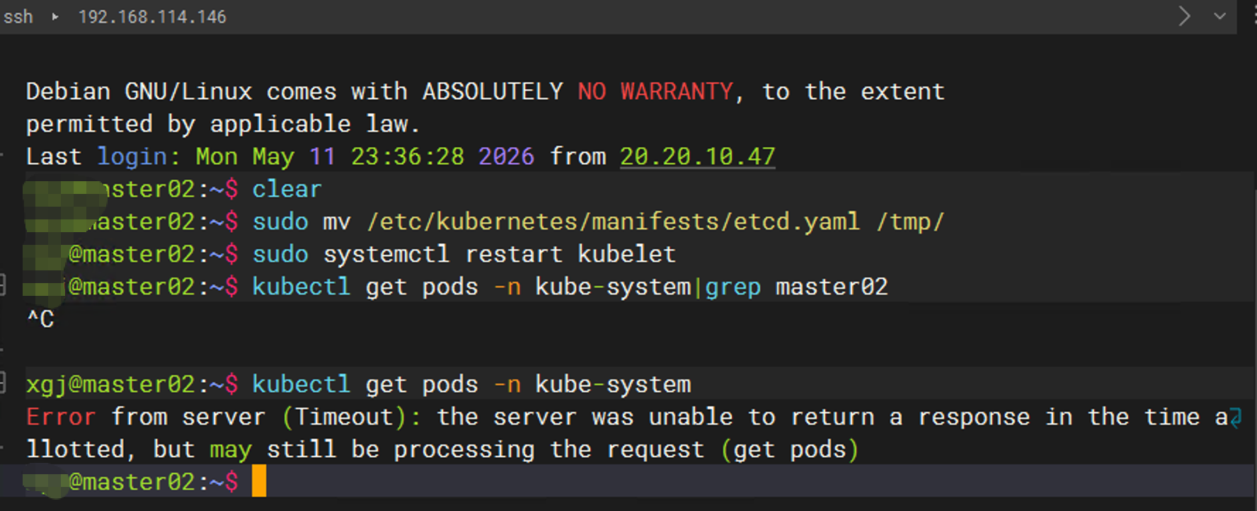Click the 192.168.114.146 host breadcrumb
Viewport: 1257px width, 511px height.
(x=152, y=16)
